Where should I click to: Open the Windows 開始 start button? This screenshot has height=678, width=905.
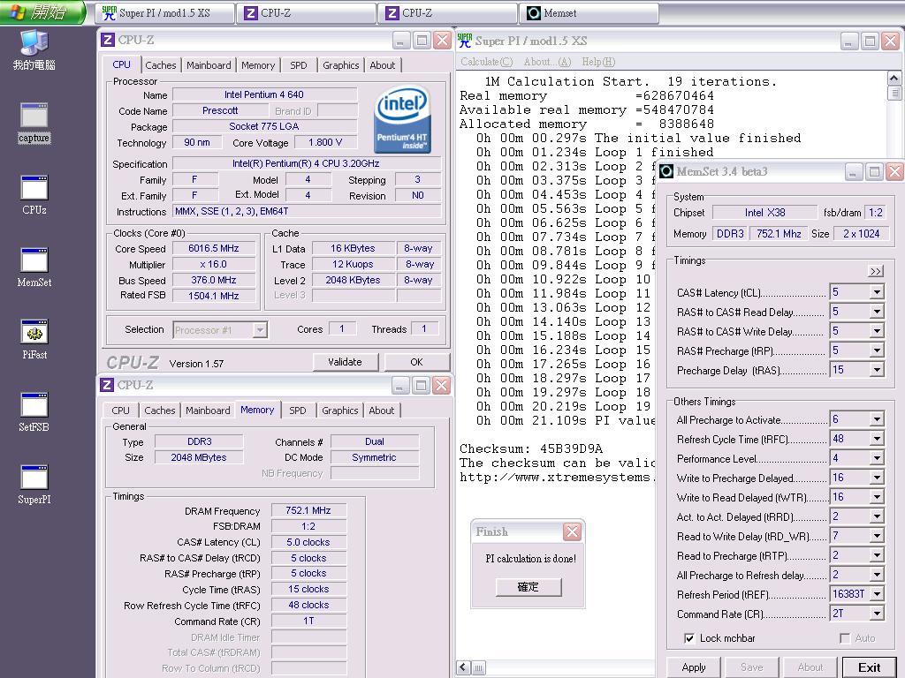(42, 12)
